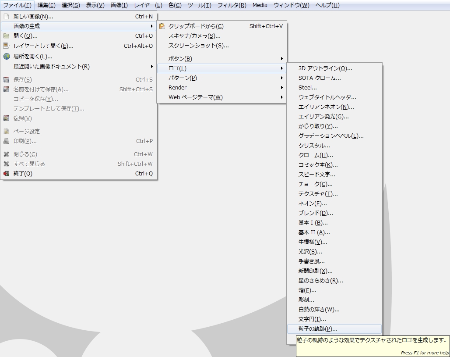Viewport: 450px width, 357px height.
Task: Select スピード文字... logo
Action: click(334, 175)
